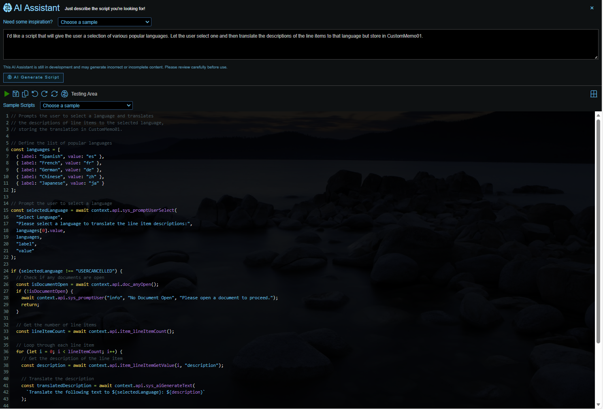Screen dimensions: 603x409
Task: Click the AI brain icon in the script toolbar
Action: click(x=64, y=94)
